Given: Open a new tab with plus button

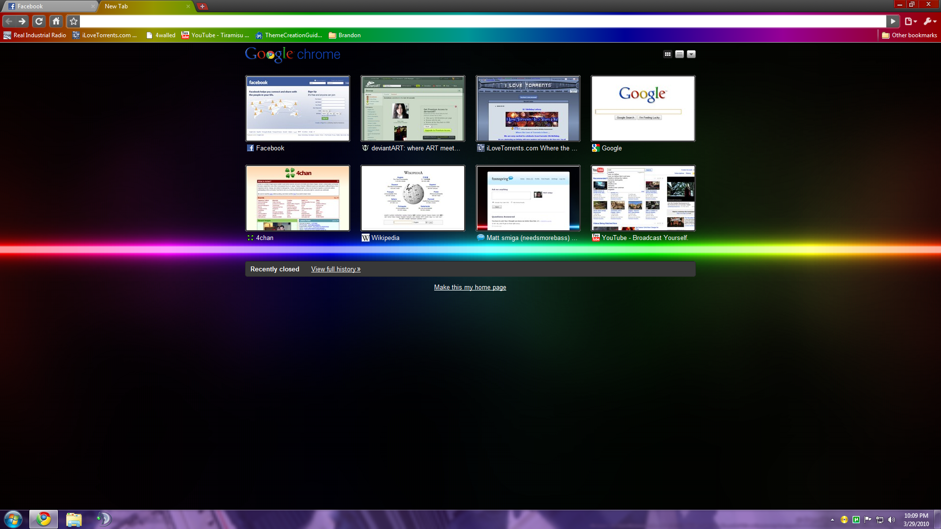Looking at the screenshot, I should tap(202, 6).
